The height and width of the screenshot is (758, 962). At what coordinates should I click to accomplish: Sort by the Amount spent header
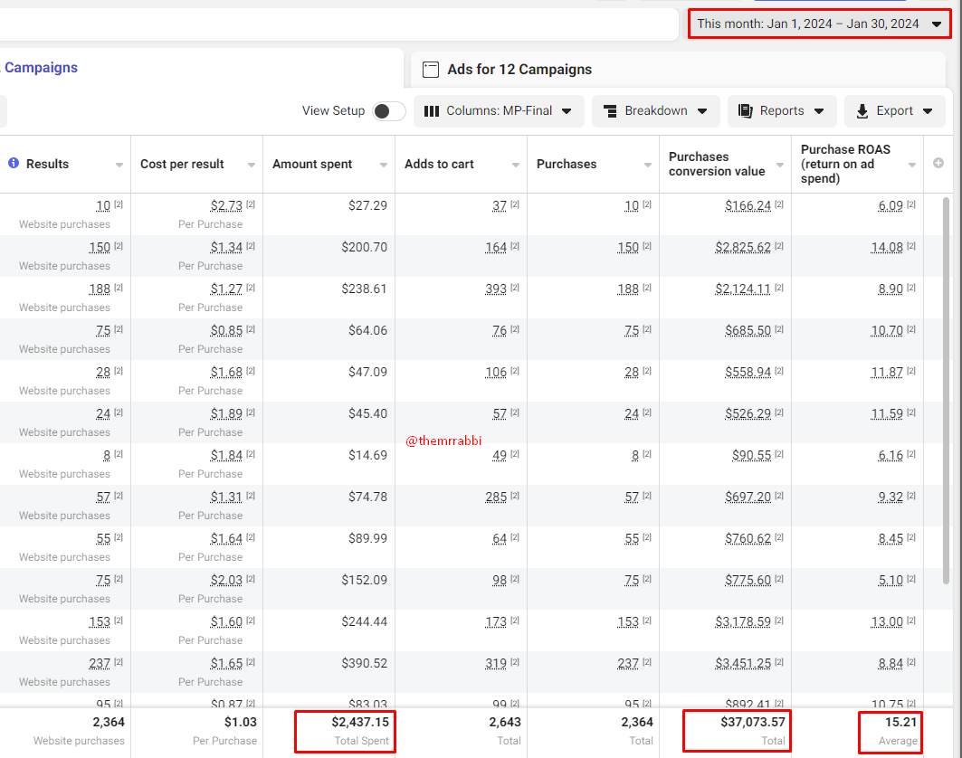pyautogui.click(x=312, y=165)
